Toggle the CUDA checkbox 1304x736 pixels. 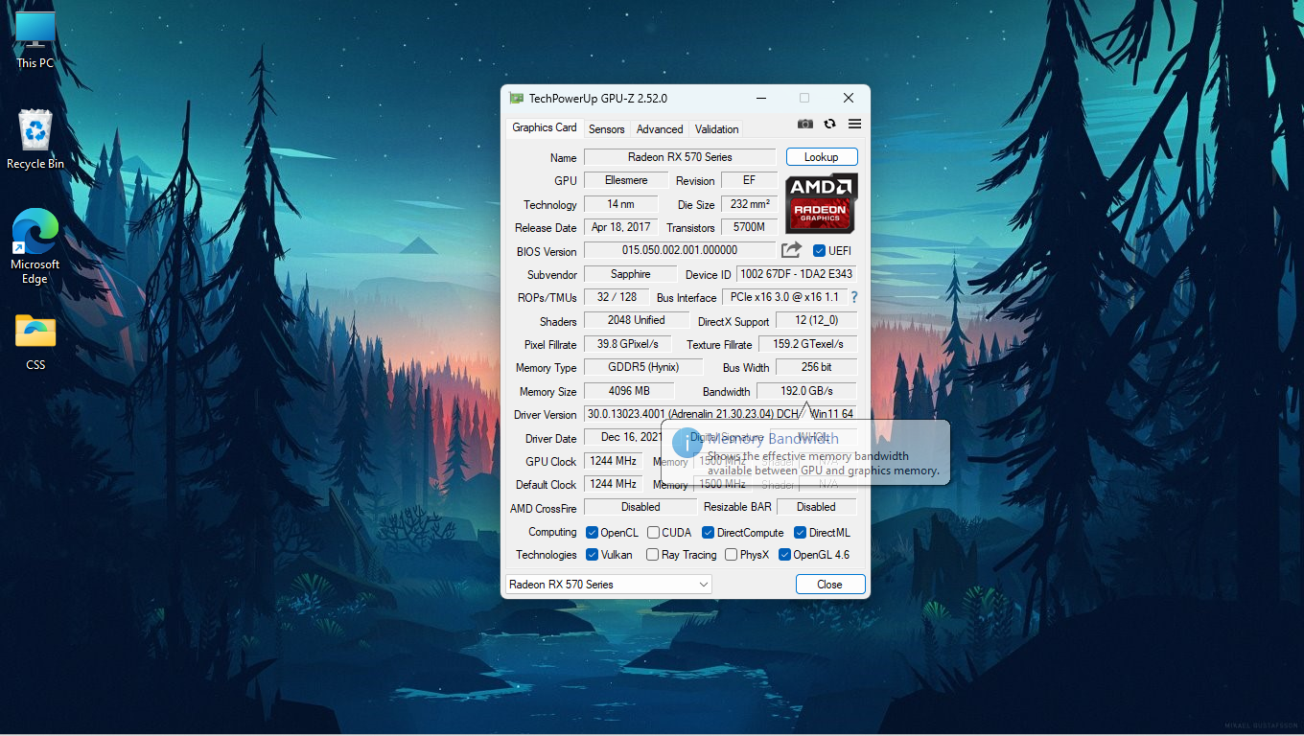pyautogui.click(x=653, y=533)
